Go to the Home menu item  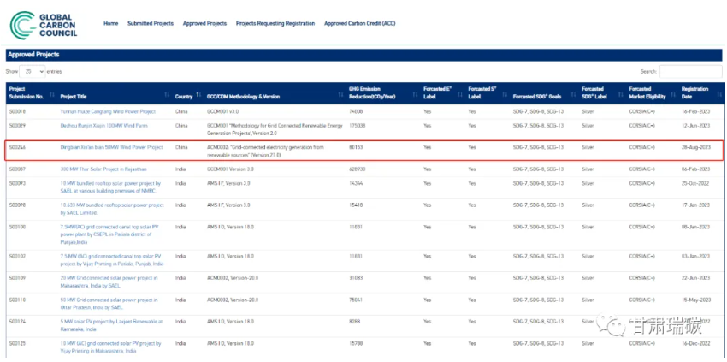111,23
